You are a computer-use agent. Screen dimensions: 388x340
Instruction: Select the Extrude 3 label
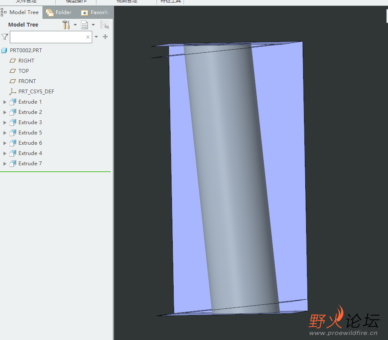pos(30,122)
